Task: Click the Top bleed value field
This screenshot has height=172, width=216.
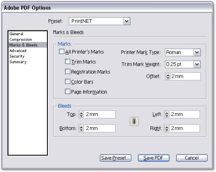Action: (97, 114)
